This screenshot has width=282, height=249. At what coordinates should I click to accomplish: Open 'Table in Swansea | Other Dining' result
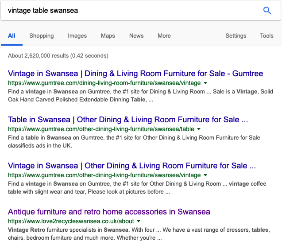tap(128, 120)
